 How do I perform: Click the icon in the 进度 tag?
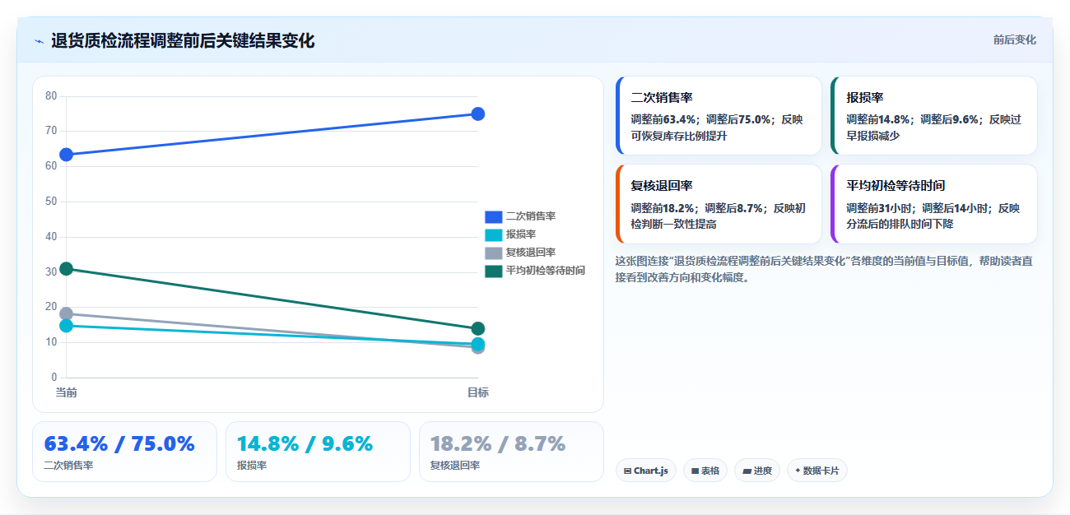tap(747, 471)
